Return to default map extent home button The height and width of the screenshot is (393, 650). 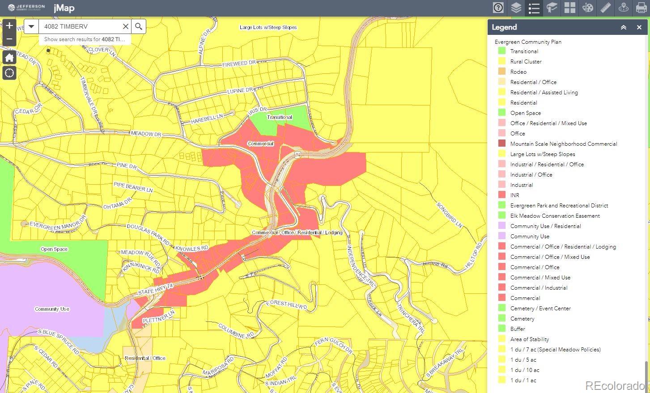[x=9, y=57]
